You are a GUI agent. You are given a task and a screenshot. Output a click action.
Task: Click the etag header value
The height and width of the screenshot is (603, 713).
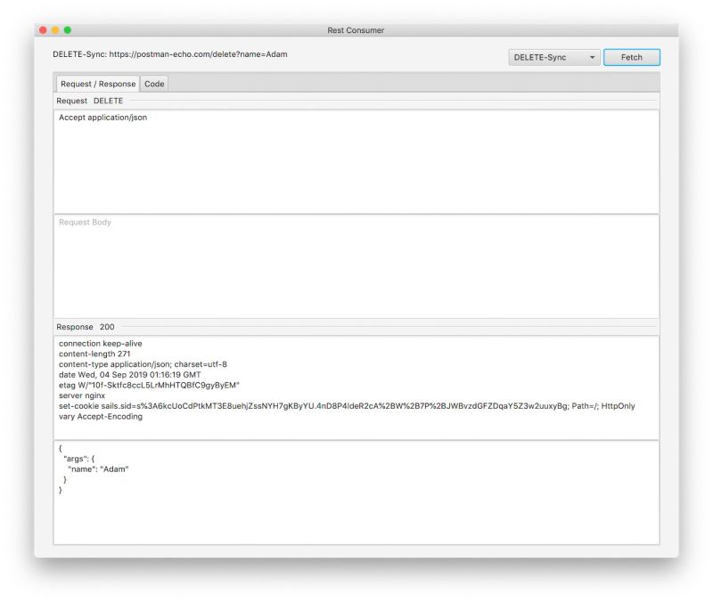(x=148, y=384)
